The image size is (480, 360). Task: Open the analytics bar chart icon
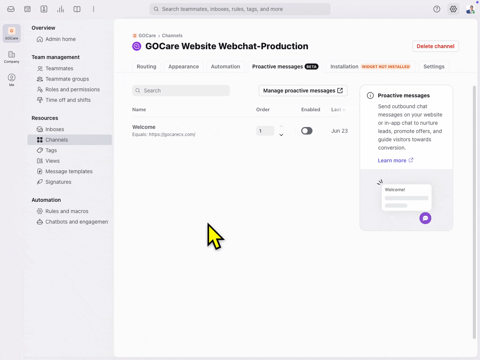click(60, 9)
